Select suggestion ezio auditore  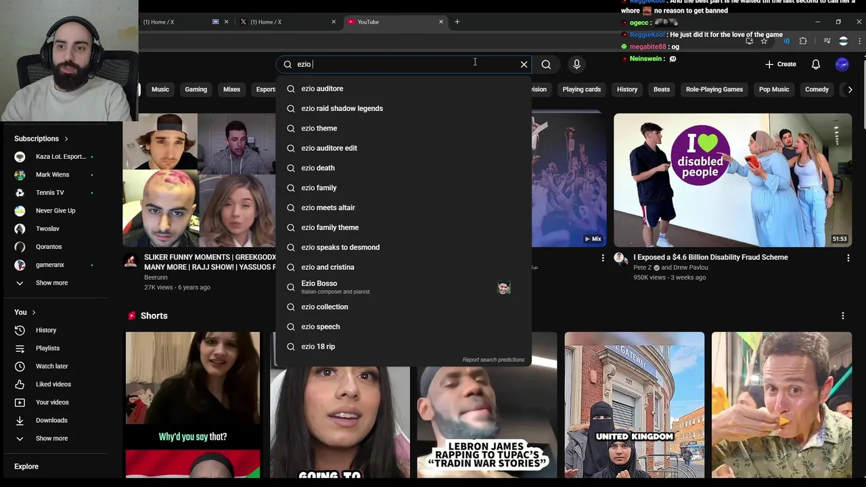(x=403, y=89)
